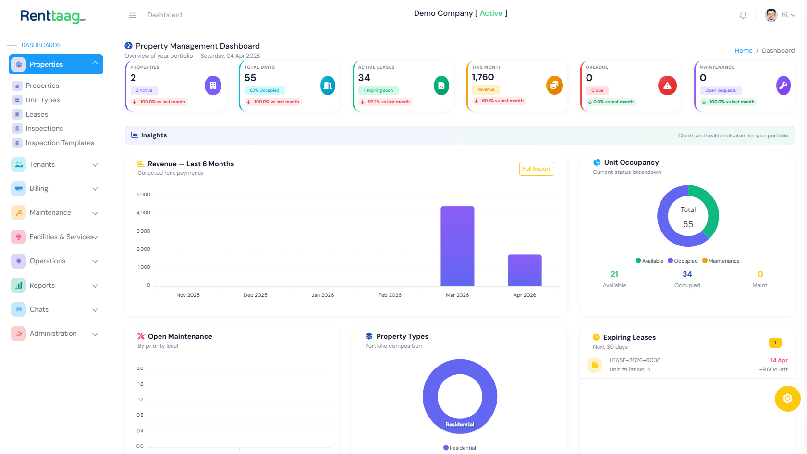Viewport: 807px width, 454px height.
Task: Open Unit Types from the sidebar
Action: coord(42,100)
